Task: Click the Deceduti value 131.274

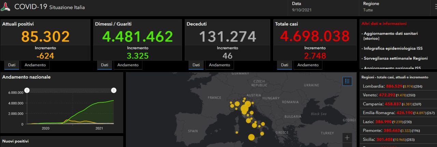Action: [x=227, y=36]
